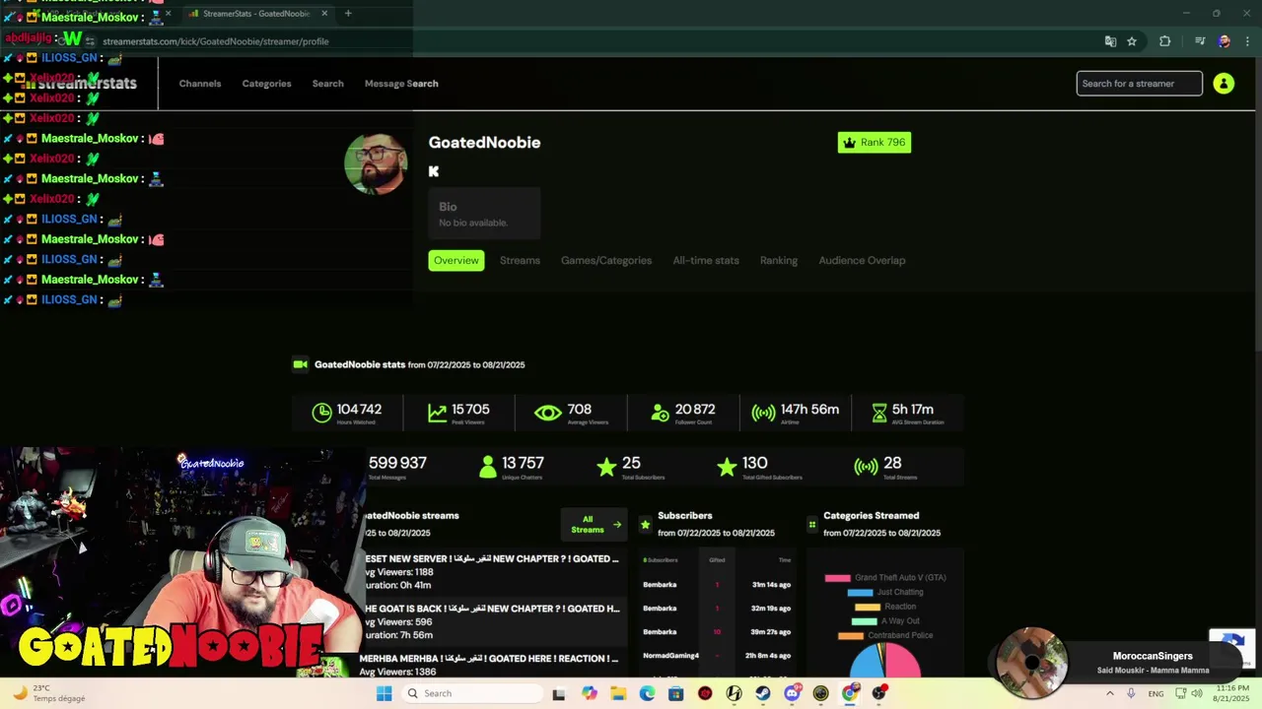Image resolution: width=1262 pixels, height=709 pixels.
Task: Click subscriber NormadGaming4 row
Action: 717,656
